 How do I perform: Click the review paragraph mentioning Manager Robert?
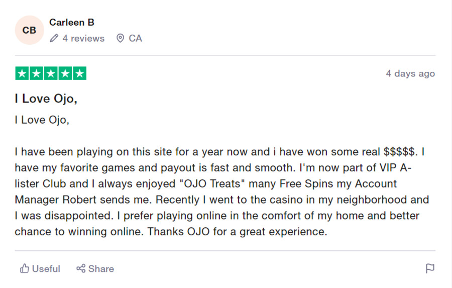click(222, 191)
